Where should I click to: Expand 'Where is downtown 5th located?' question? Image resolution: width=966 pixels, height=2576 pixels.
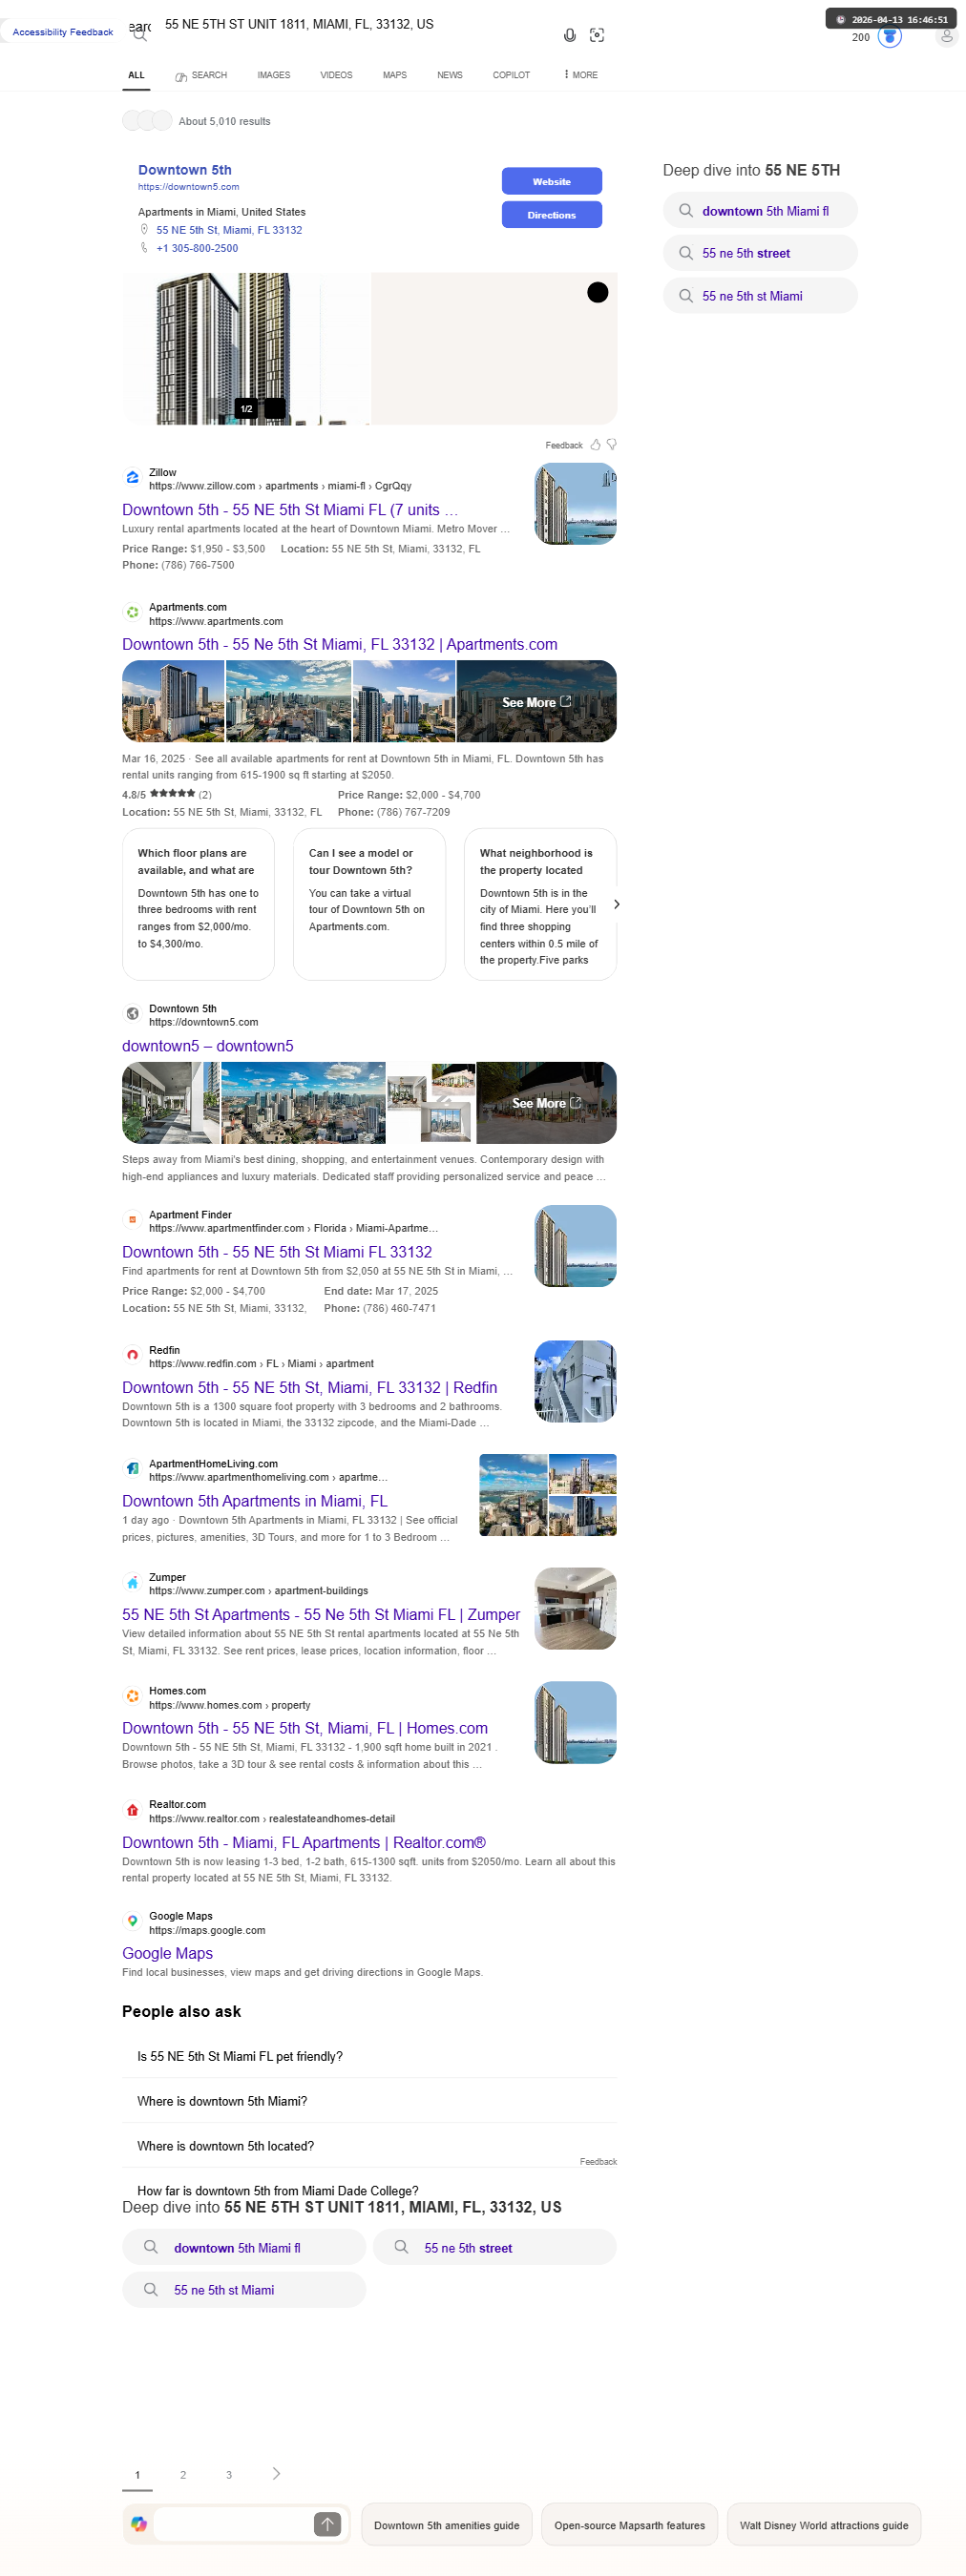tap(369, 2146)
